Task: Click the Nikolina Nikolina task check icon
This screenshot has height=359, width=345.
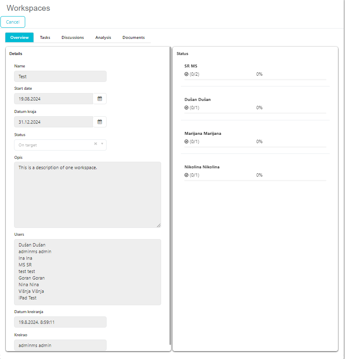Action: pyautogui.click(x=186, y=175)
